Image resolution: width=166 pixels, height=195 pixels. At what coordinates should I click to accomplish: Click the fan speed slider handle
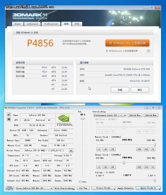click(x=83, y=119)
